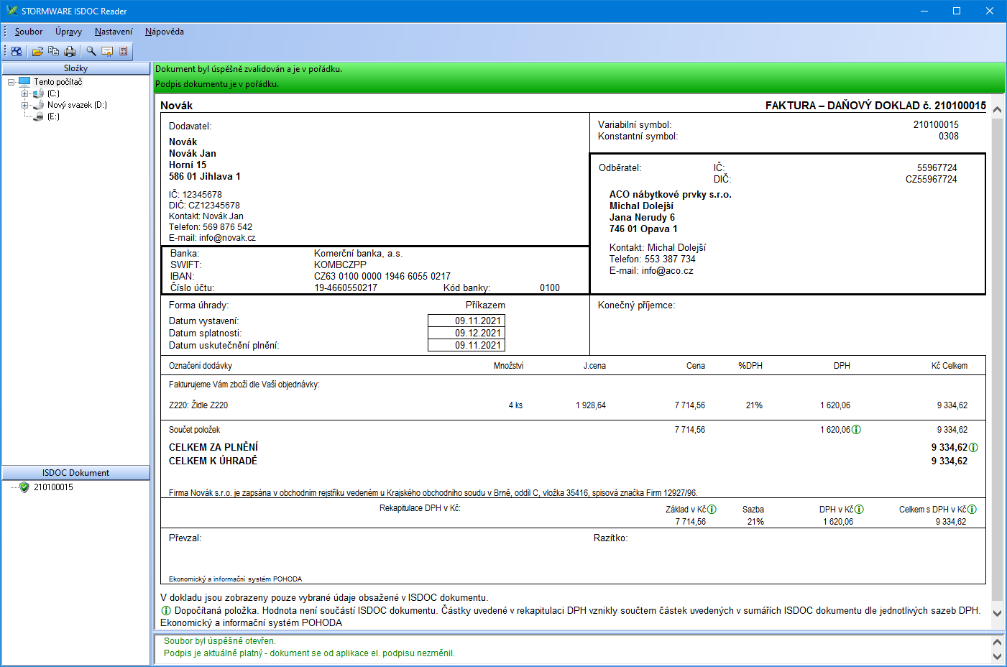Image resolution: width=1007 pixels, height=667 pixels.
Task: Expand the (C:) drive node
Action: [25, 93]
